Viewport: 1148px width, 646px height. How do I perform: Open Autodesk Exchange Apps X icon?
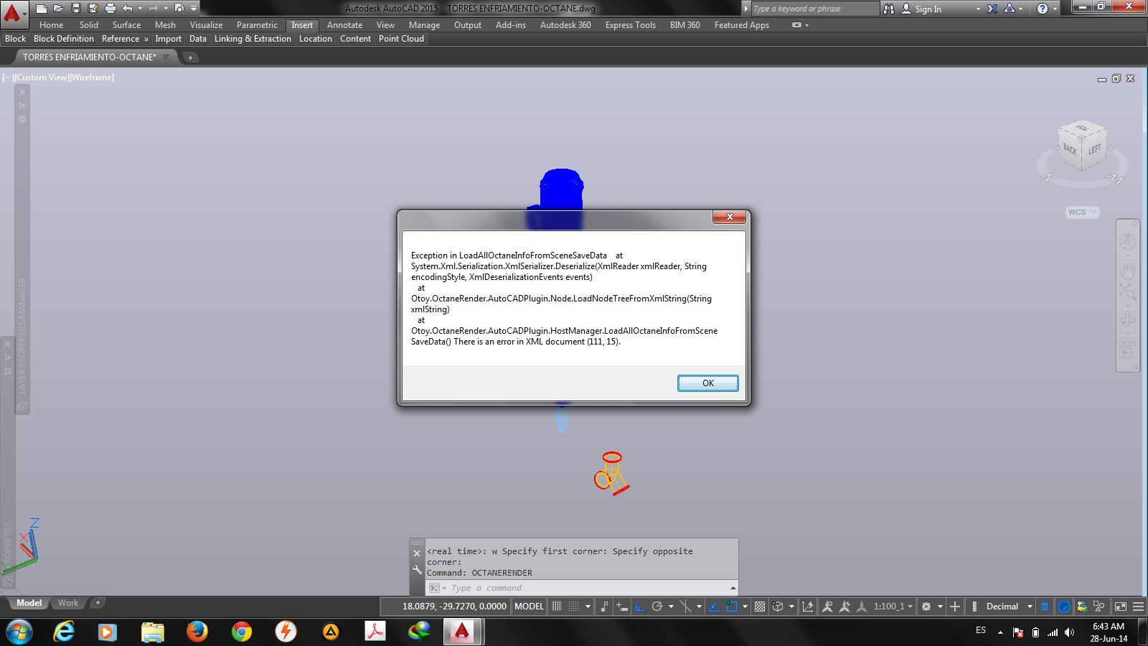pyautogui.click(x=992, y=9)
